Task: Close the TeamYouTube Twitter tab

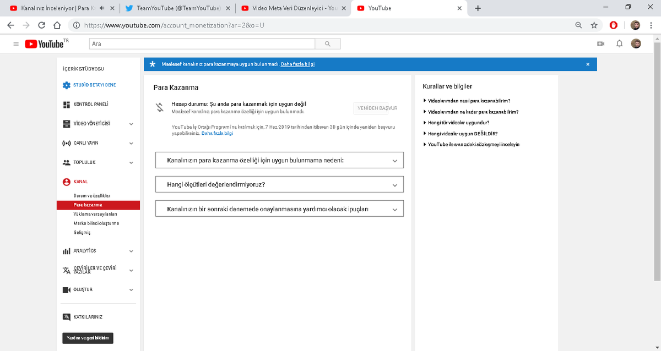Action: click(x=229, y=8)
